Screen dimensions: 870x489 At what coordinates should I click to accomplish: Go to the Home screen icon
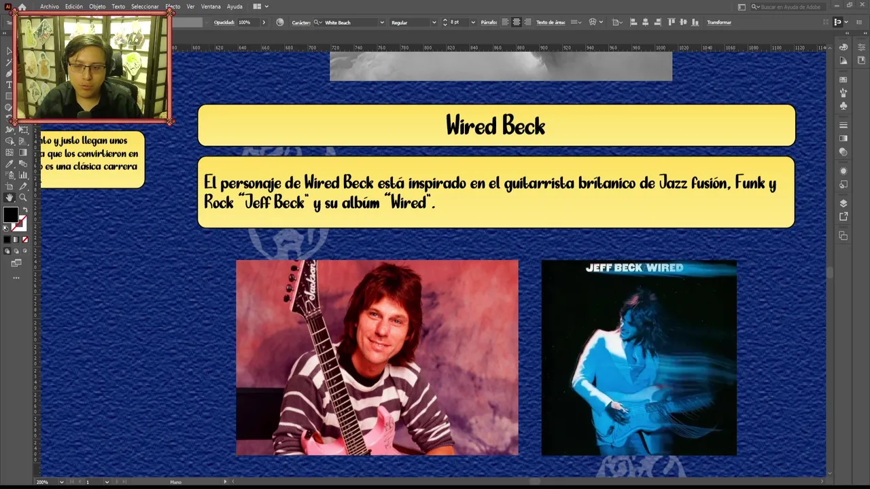coord(22,7)
